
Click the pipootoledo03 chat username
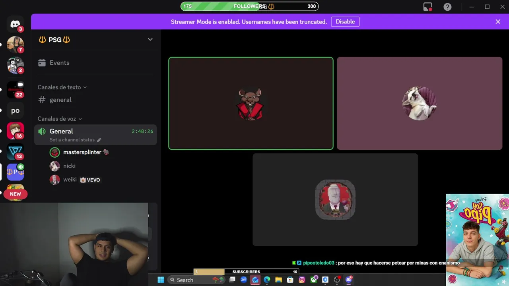click(319, 263)
